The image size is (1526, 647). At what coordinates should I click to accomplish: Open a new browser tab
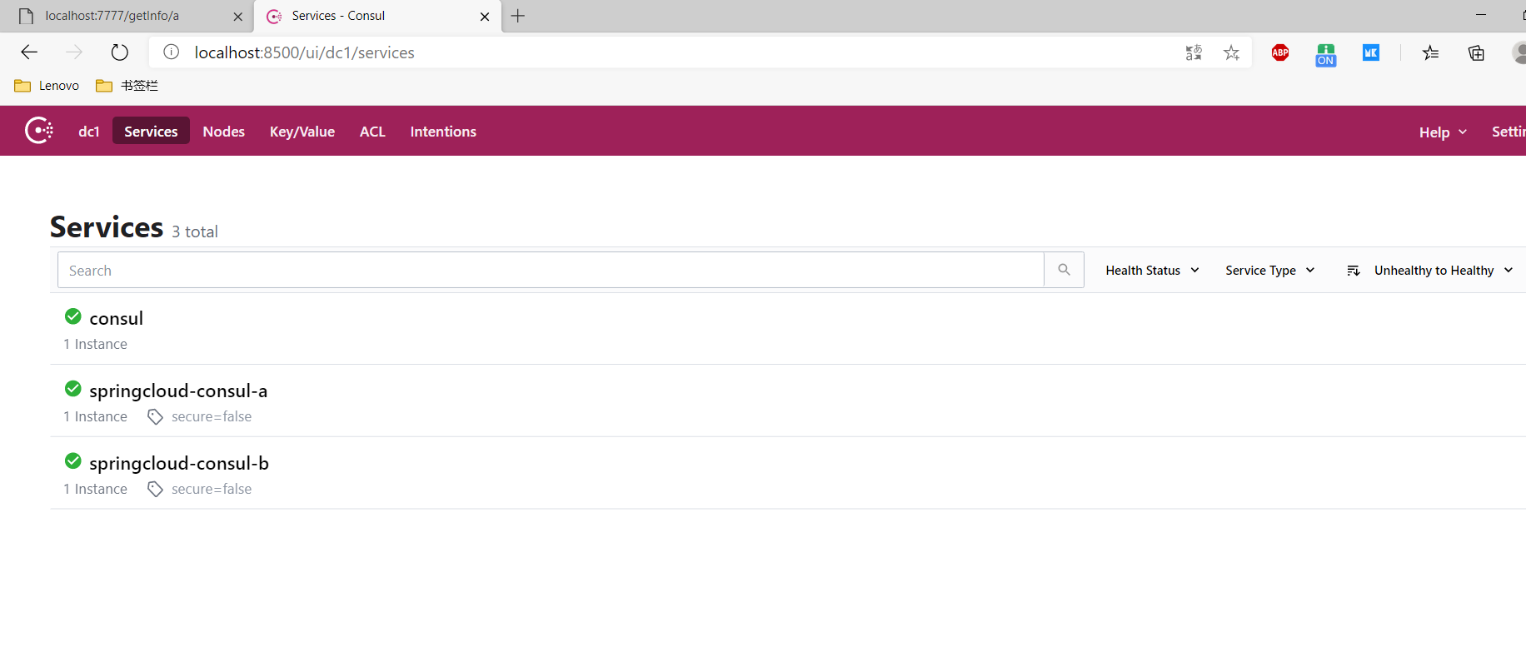pyautogui.click(x=518, y=16)
